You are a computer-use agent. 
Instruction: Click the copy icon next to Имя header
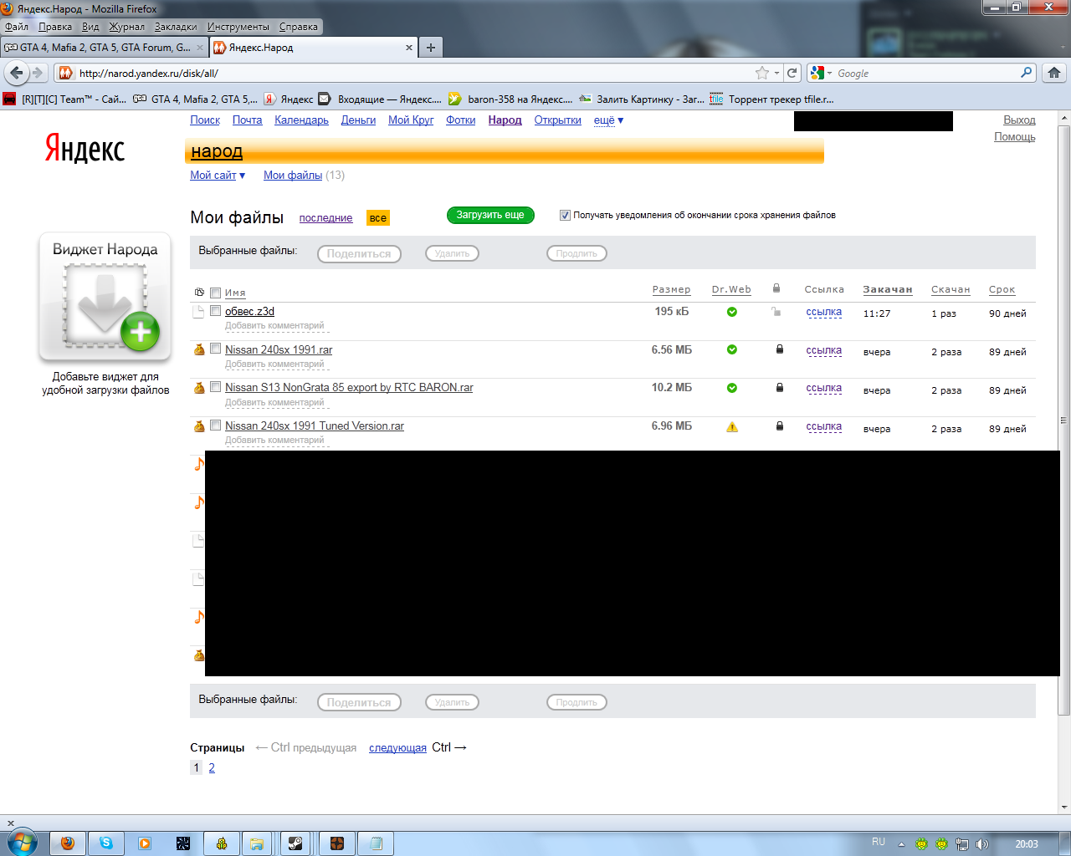pyautogui.click(x=199, y=293)
